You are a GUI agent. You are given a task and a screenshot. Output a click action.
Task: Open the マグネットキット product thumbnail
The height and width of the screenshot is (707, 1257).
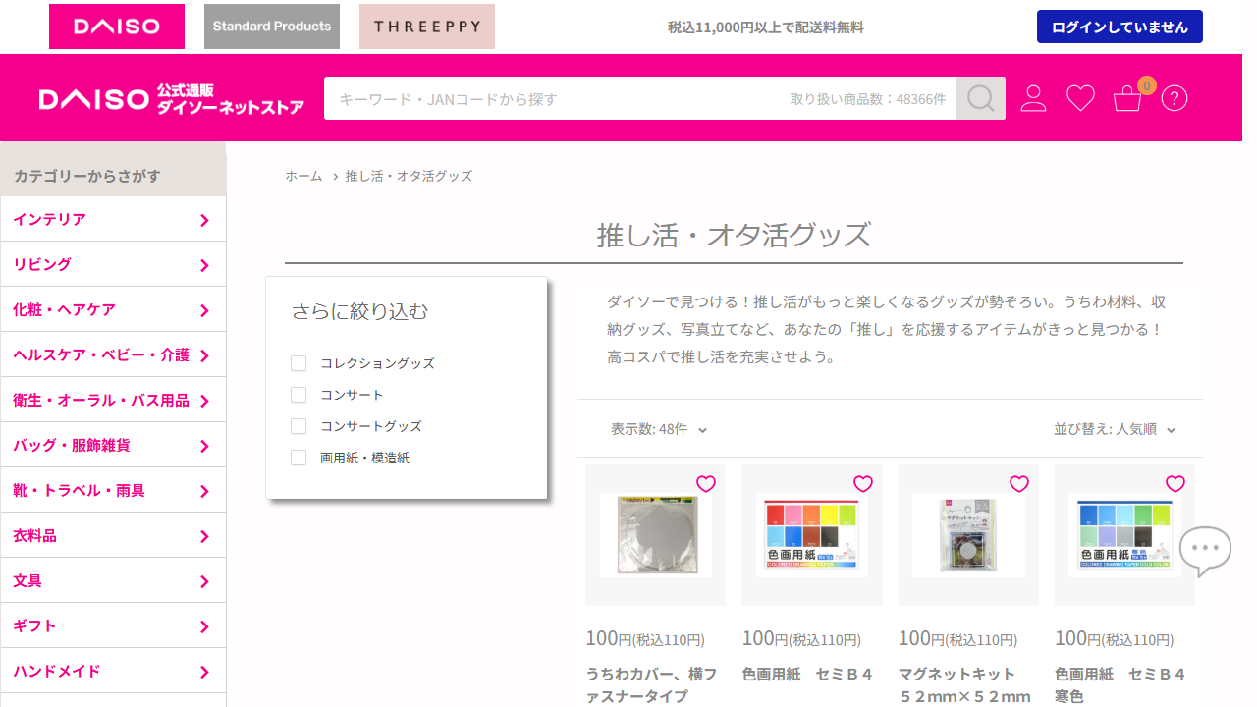[968, 535]
